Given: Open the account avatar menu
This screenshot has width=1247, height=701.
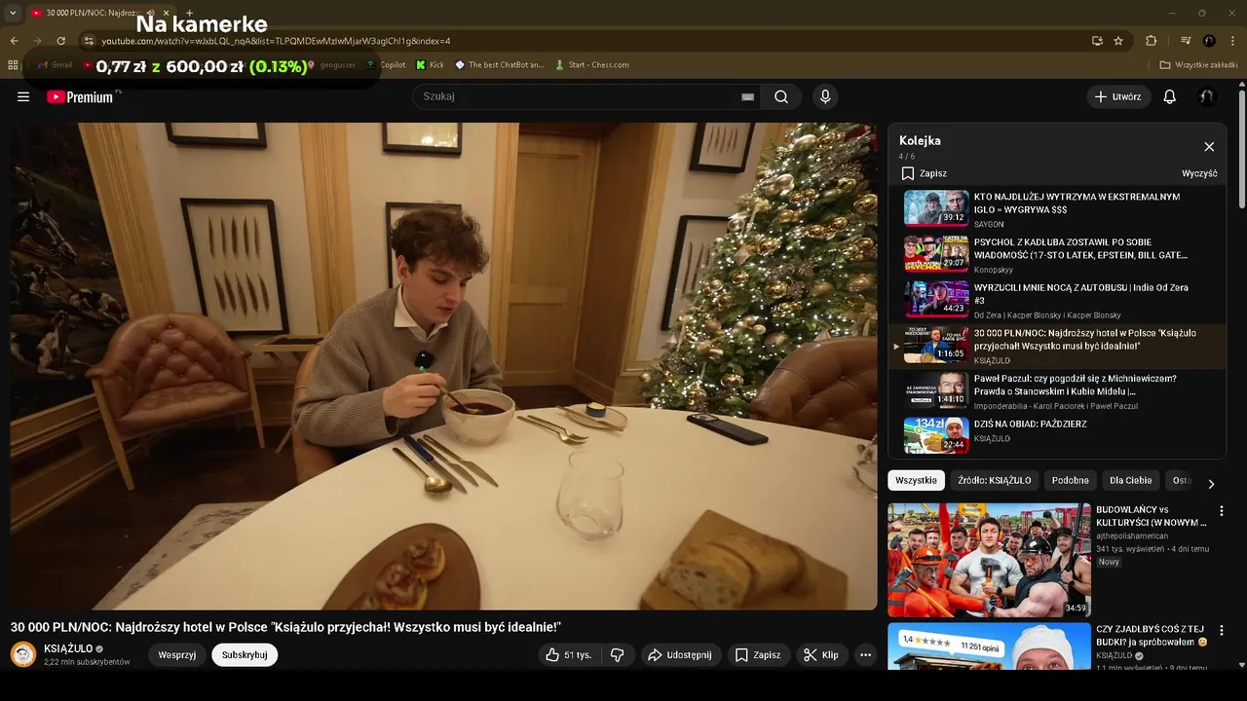Looking at the screenshot, I should pos(1206,96).
